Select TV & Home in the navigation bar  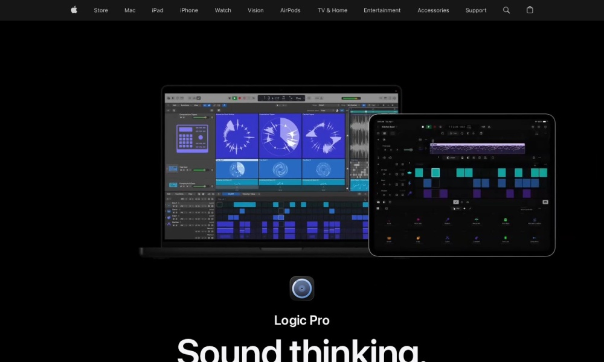(x=332, y=10)
